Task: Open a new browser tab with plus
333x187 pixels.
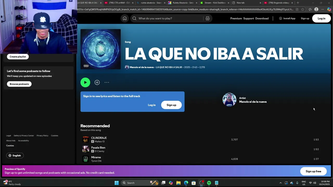Action: coord(298,3)
